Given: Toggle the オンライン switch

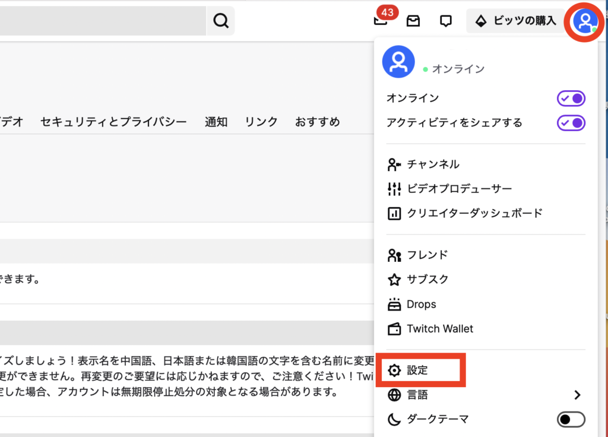Looking at the screenshot, I should pyautogui.click(x=571, y=98).
